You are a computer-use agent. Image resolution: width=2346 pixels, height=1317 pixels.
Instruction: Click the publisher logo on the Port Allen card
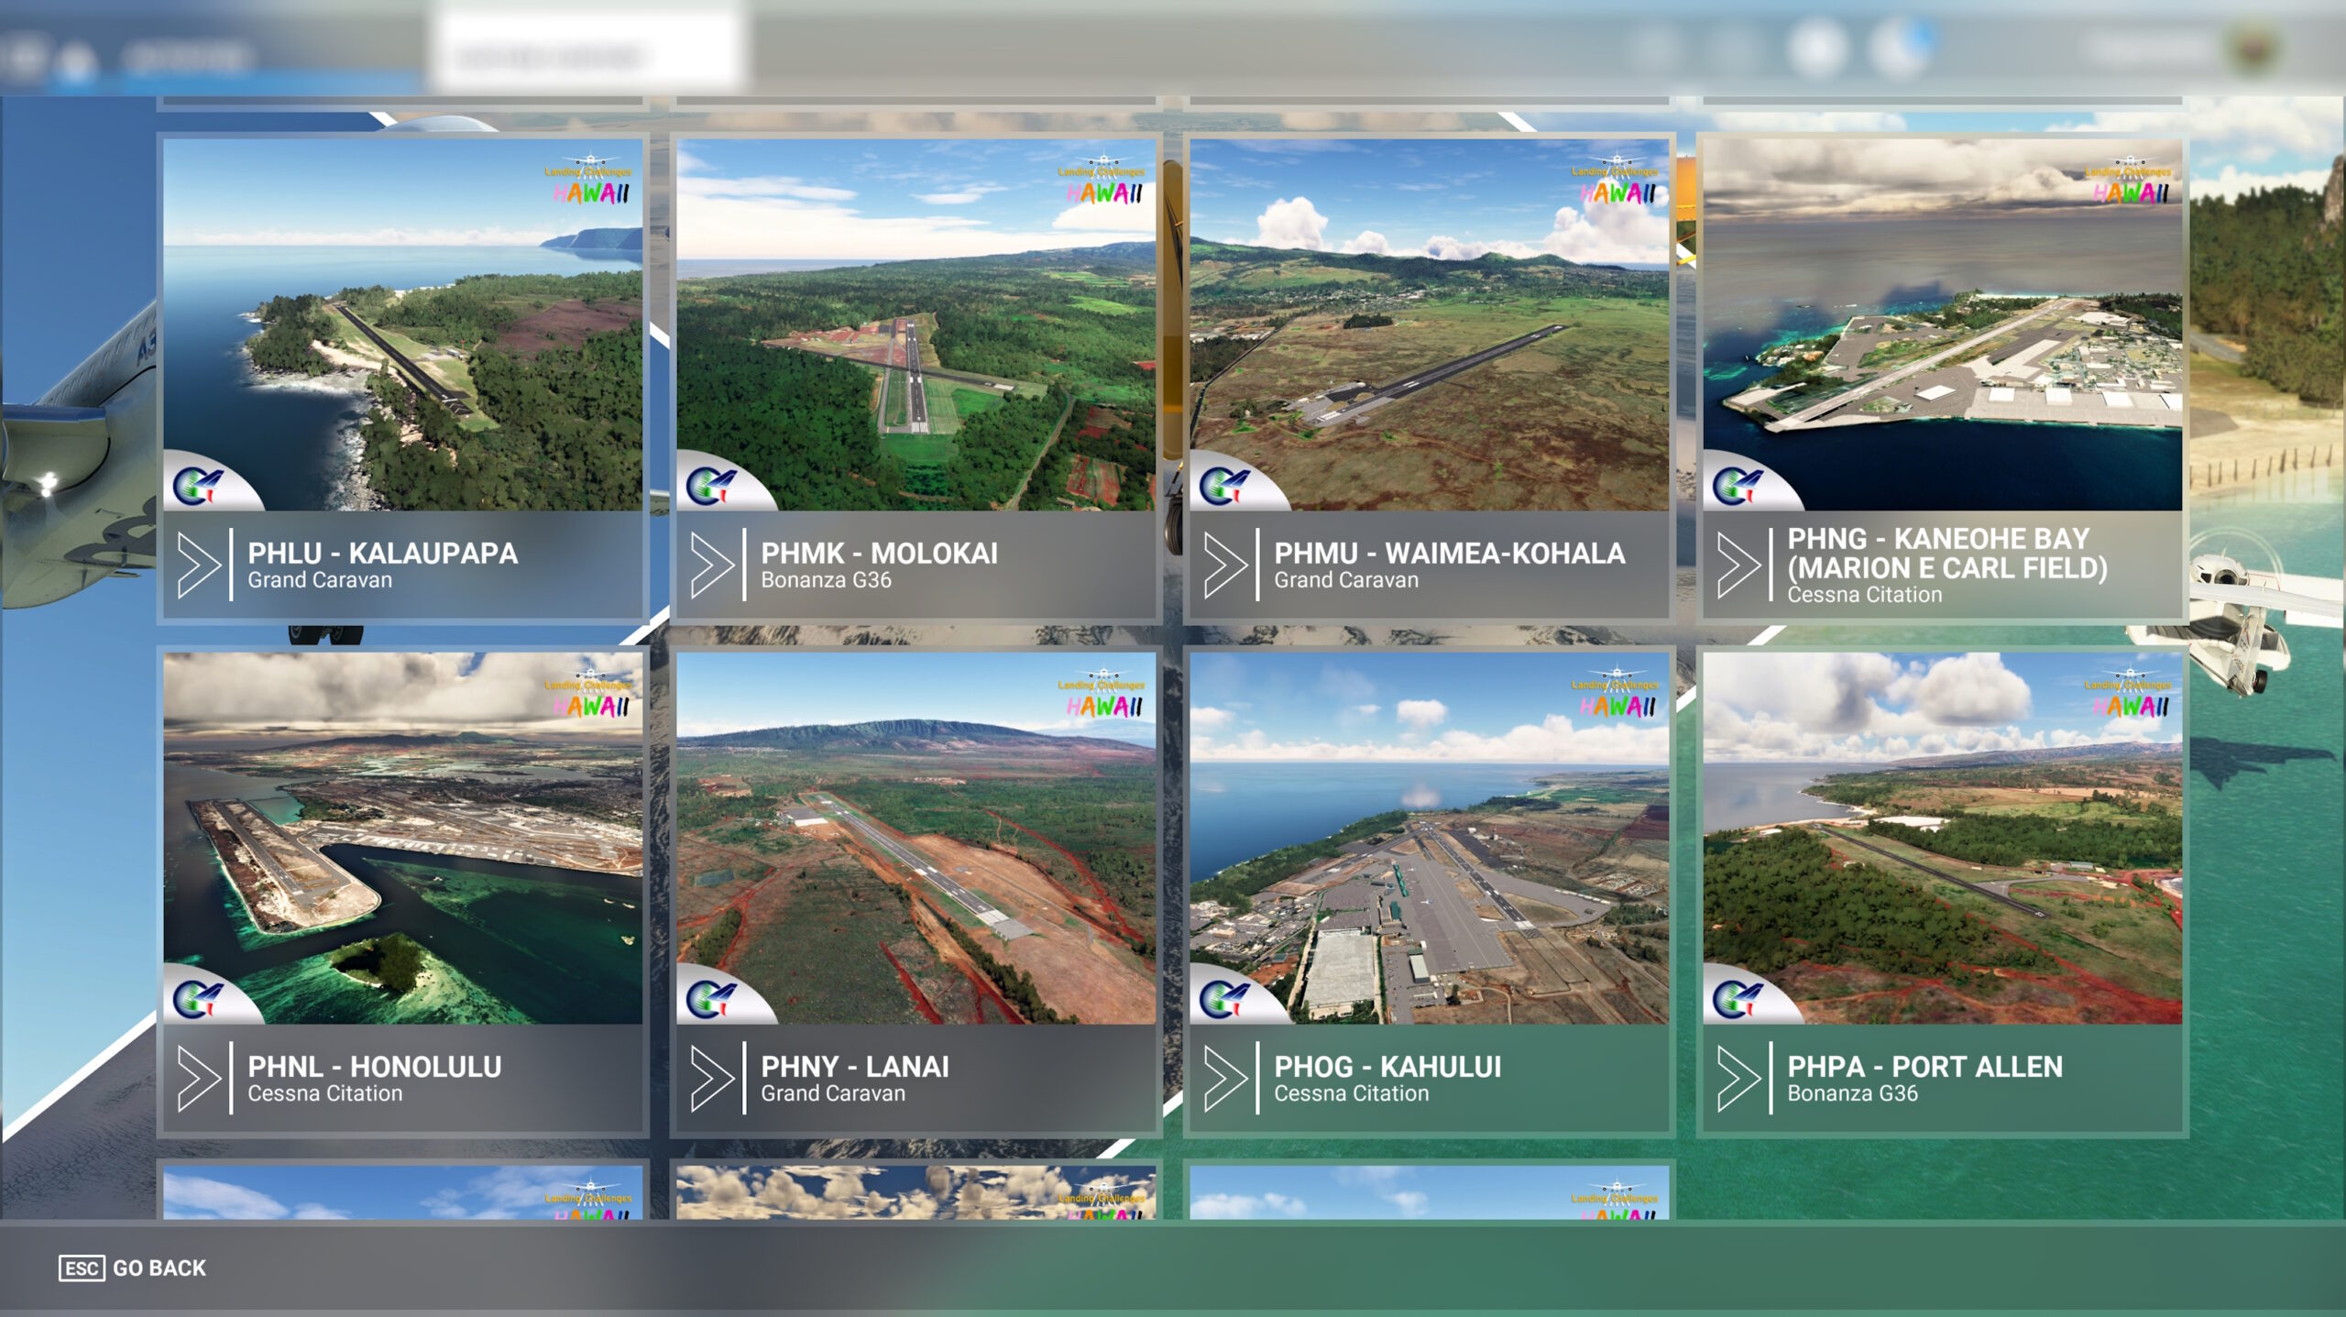point(1738,998)
